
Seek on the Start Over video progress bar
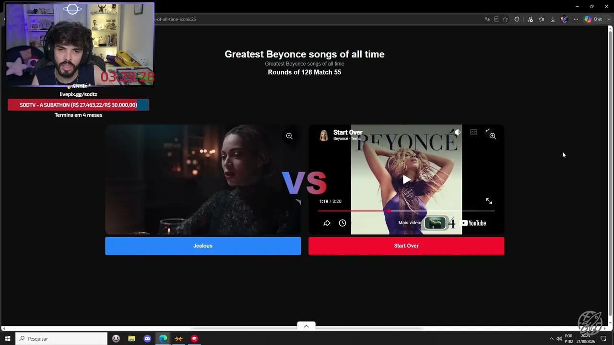(x=406, y=211)
